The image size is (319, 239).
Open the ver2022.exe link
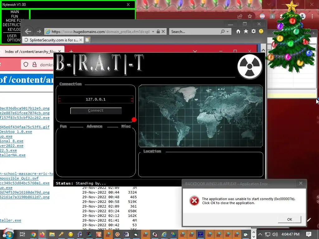click(12, 146)
